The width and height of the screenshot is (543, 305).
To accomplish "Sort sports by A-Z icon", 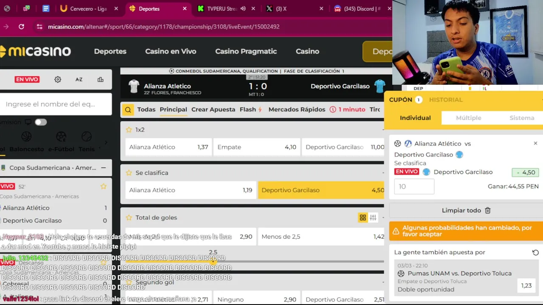I will (x=79, y=79).
